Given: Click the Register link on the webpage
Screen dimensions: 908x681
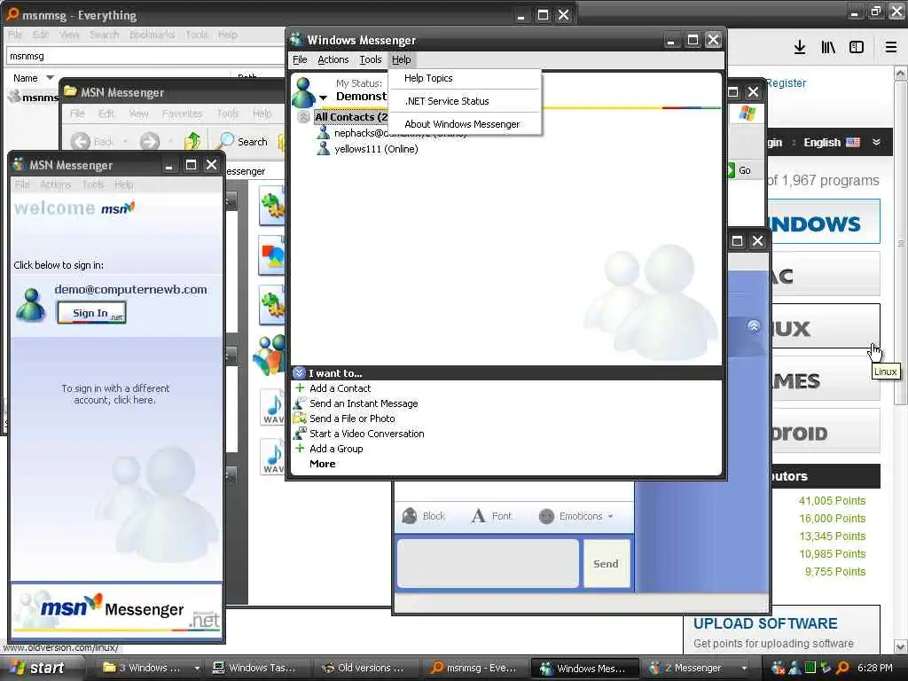Looking at the screenshot, I should [x=786, y=83].
